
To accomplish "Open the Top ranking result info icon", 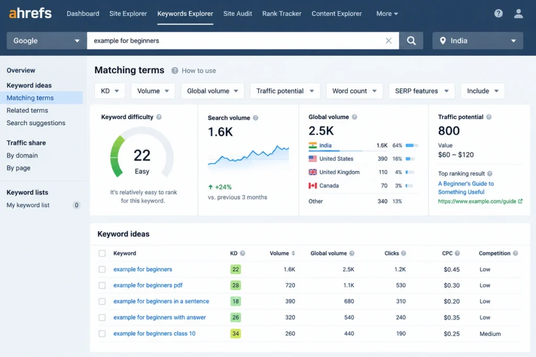I will tap(489, 174).
